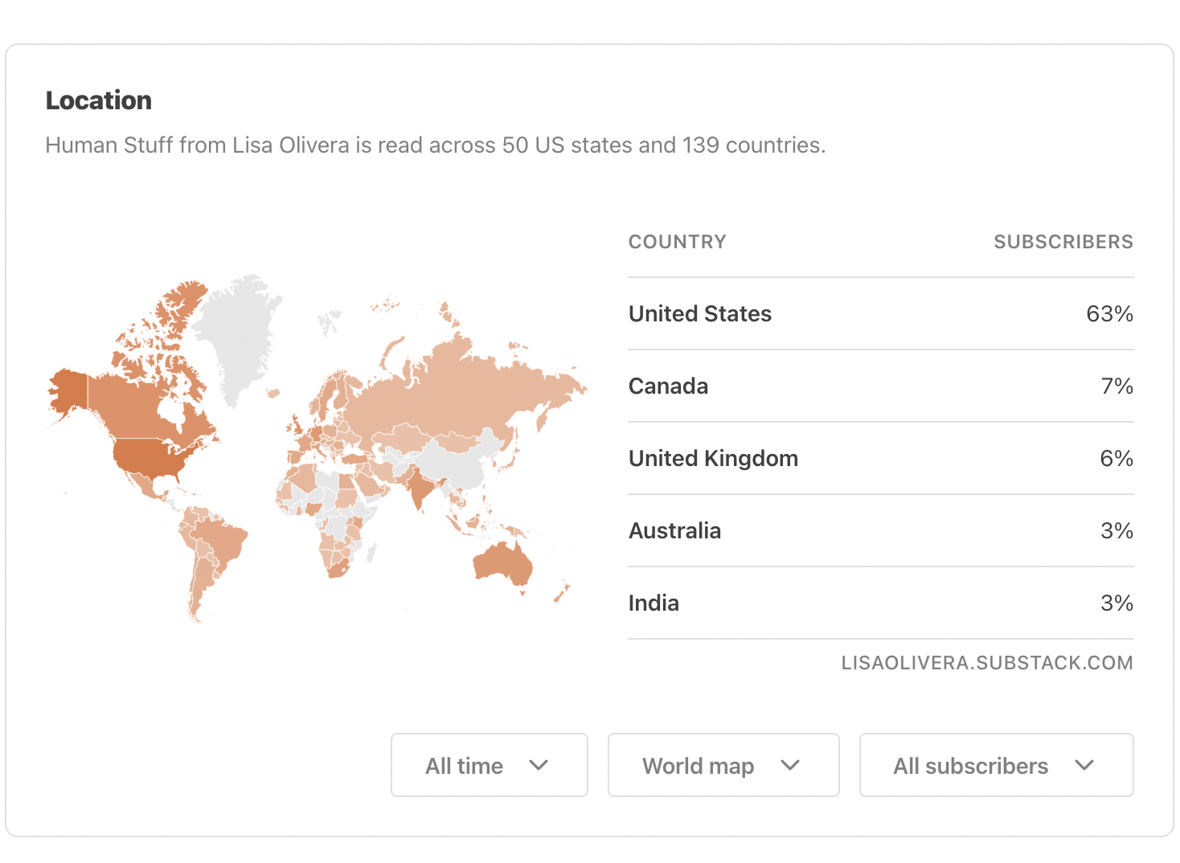Select the Australia row in table
Screen dimensions: 1180x863
click(881, 531)
